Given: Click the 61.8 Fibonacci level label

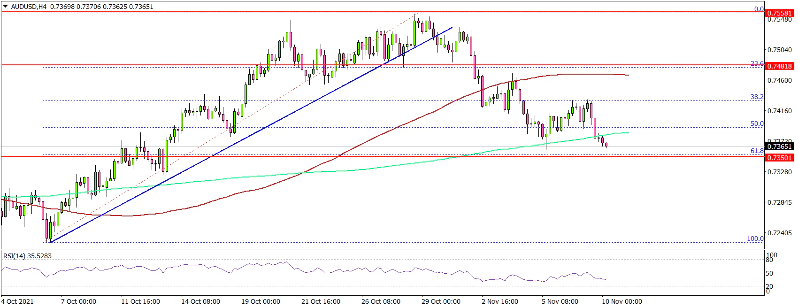Looking at the screenshot, I should [x=757, y=151].
